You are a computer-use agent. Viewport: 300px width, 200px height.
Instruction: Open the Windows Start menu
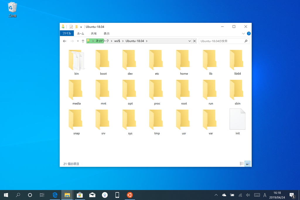6,195
